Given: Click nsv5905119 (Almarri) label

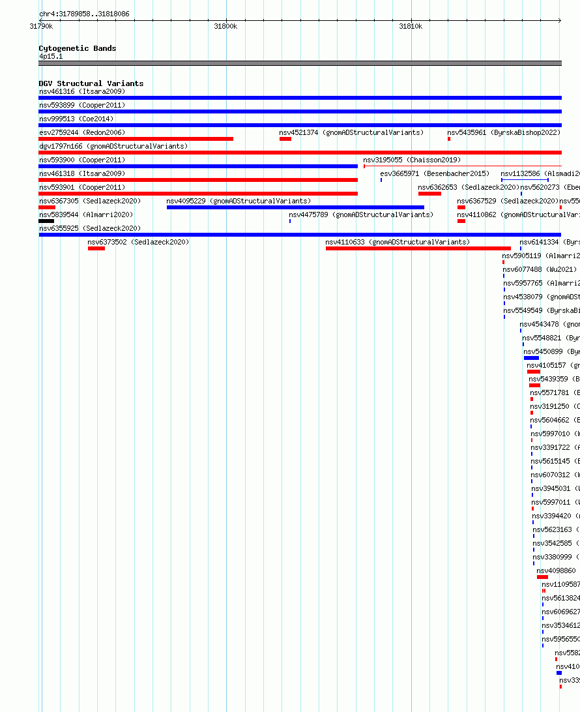Looking at the screenshot, I should click(541, 256).
